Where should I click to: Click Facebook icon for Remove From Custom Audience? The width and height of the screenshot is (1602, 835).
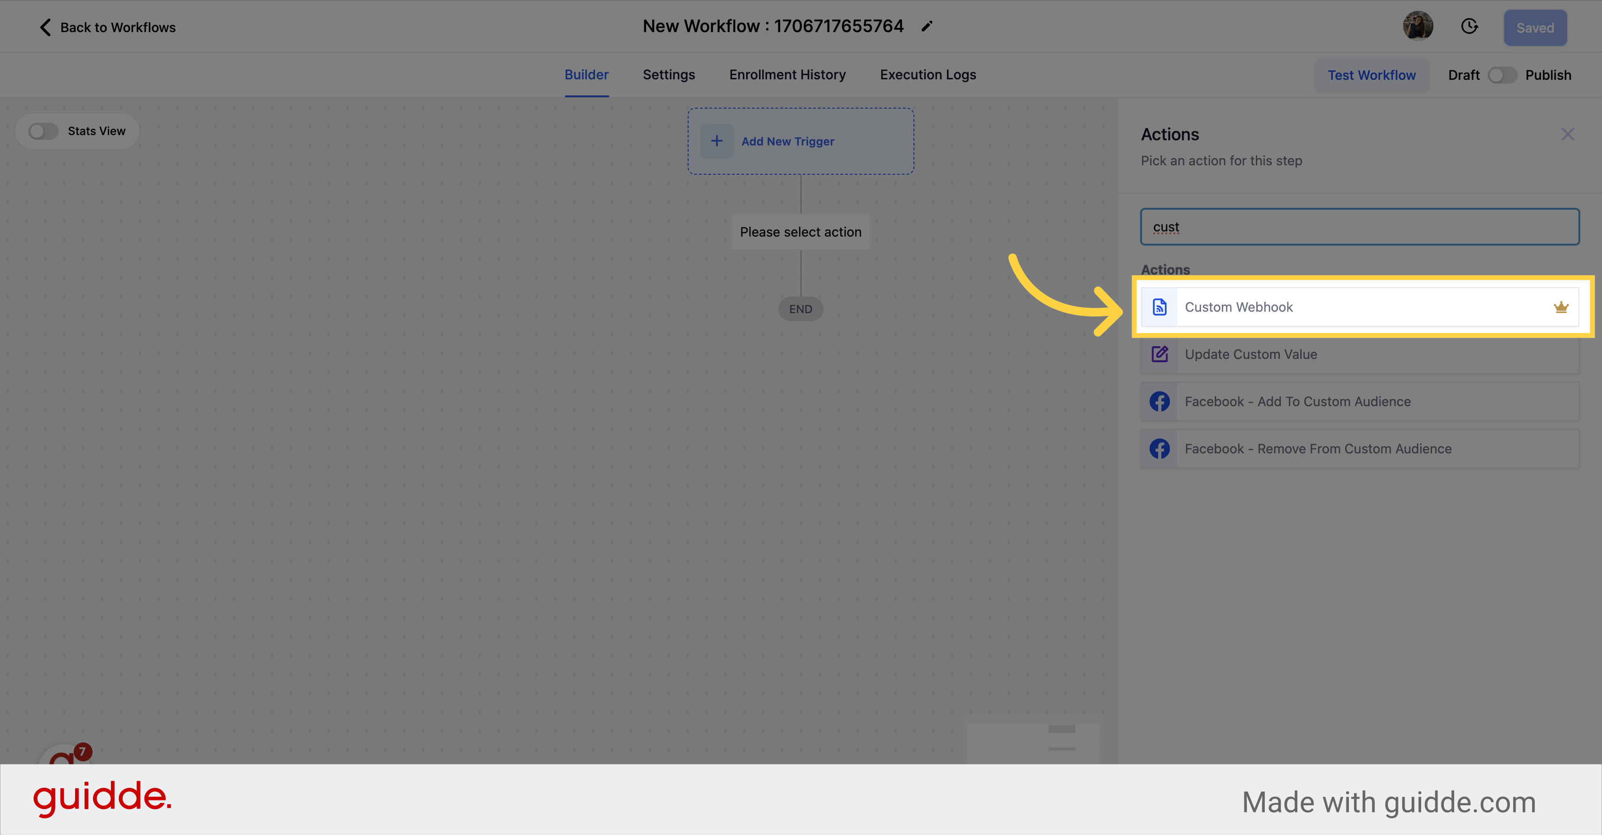(1159, 449)
